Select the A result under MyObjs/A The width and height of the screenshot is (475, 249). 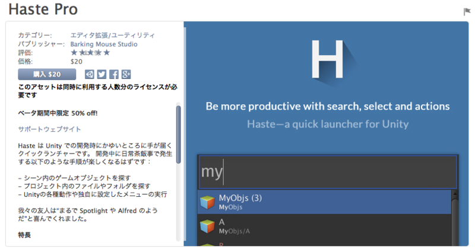coord(324,226)
